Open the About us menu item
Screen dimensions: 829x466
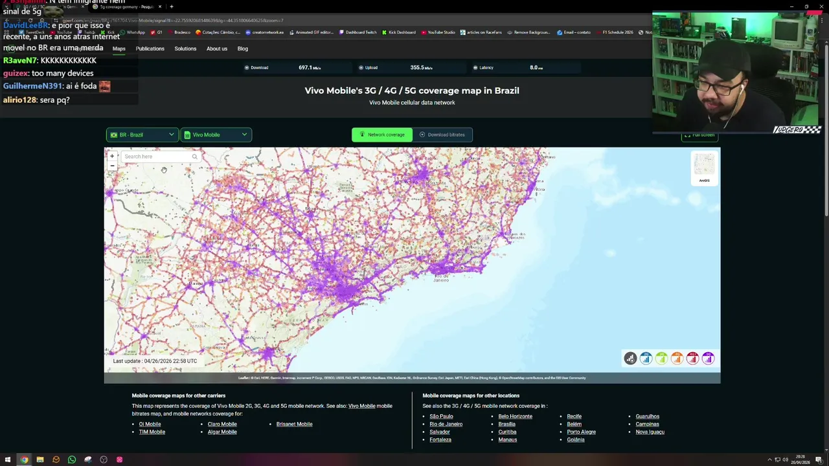pyautogui.click(x=217, y=49)
